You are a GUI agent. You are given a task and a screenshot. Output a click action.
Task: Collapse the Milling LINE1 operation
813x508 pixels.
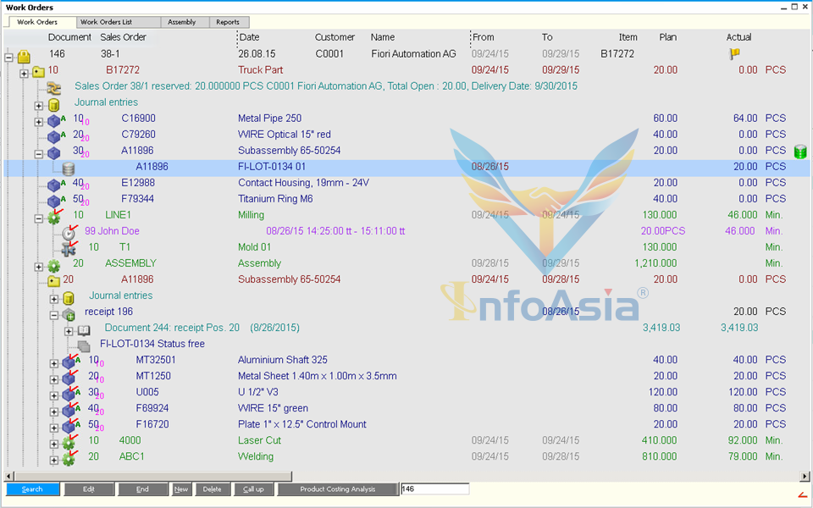pyautogui.click(x=39, y=218)
